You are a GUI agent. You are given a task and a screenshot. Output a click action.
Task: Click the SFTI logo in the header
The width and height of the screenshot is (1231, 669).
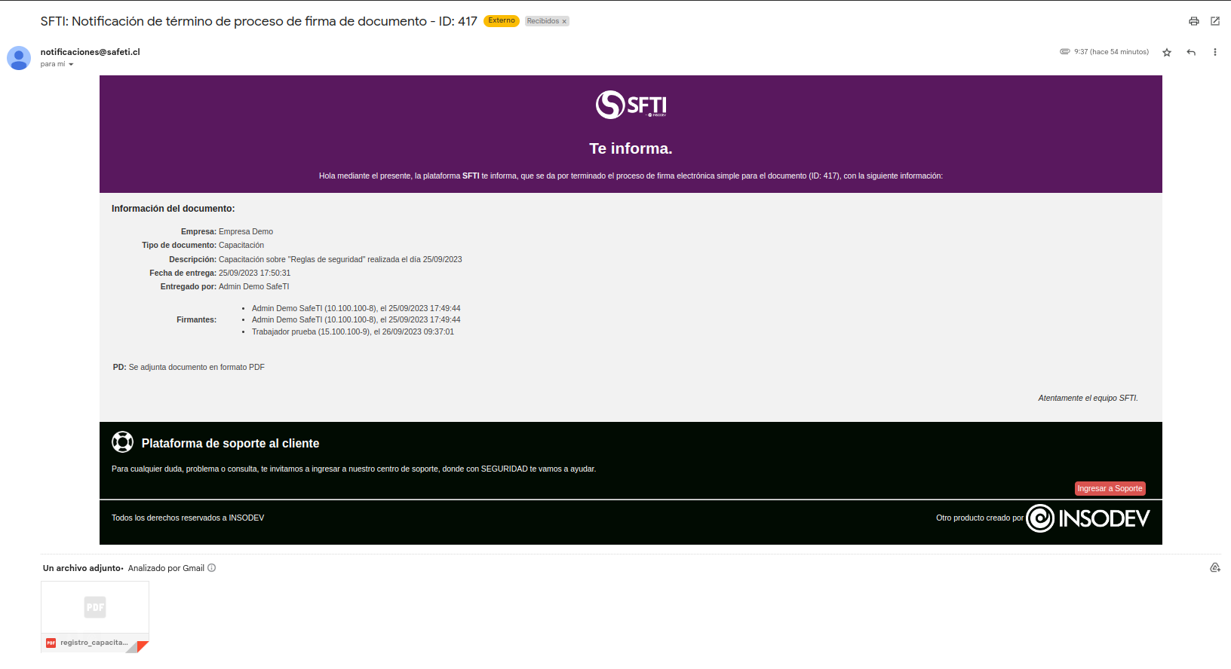pos(631,105)
